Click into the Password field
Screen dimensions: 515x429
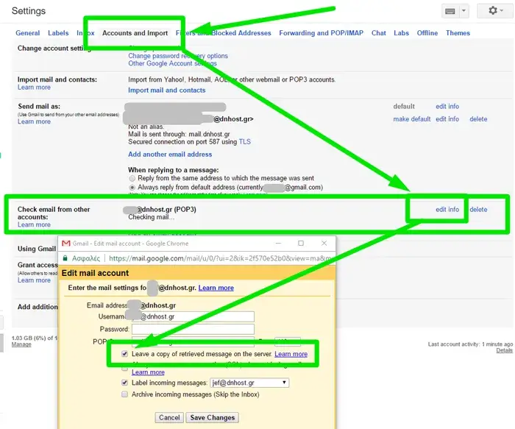(x=193, y=329)
